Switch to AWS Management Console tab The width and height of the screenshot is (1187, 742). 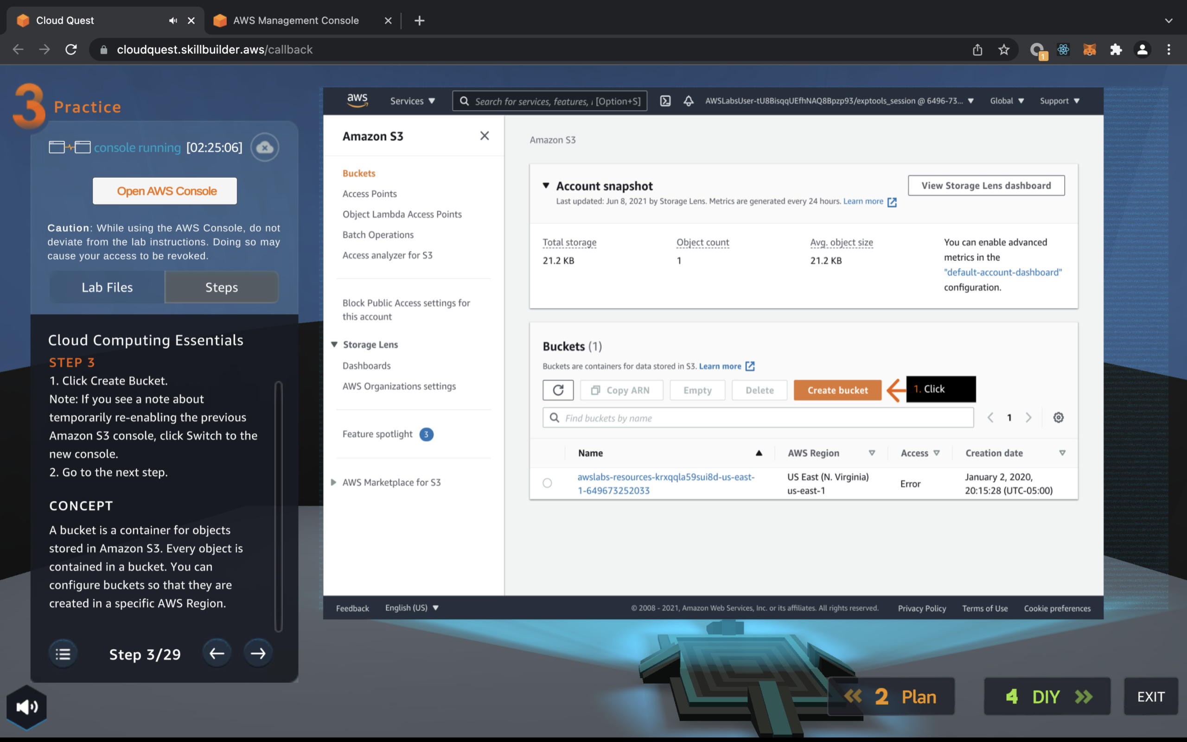pyautogui.click(x=295, y=20)
